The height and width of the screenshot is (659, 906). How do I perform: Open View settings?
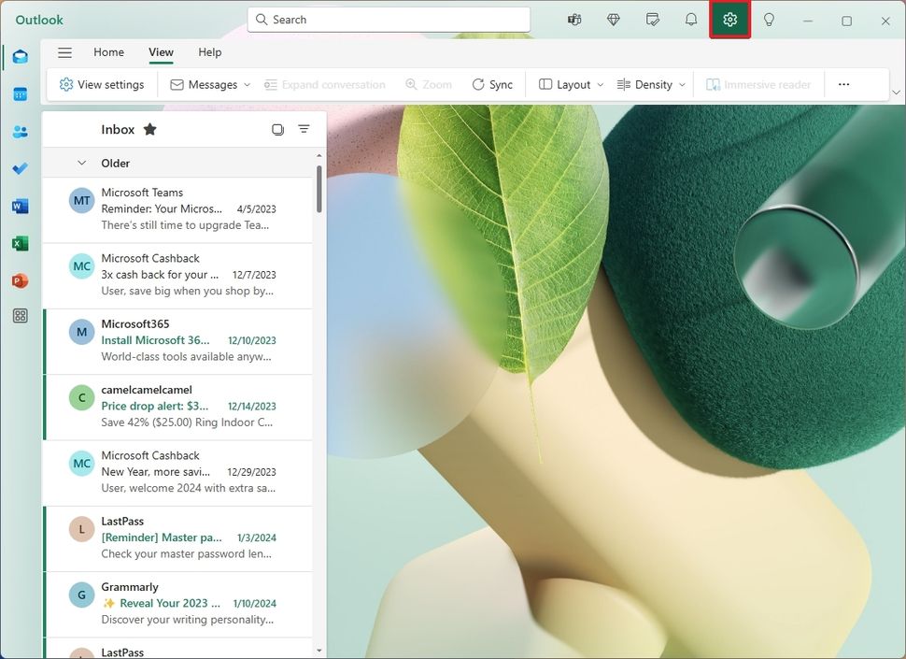point(101,84)
